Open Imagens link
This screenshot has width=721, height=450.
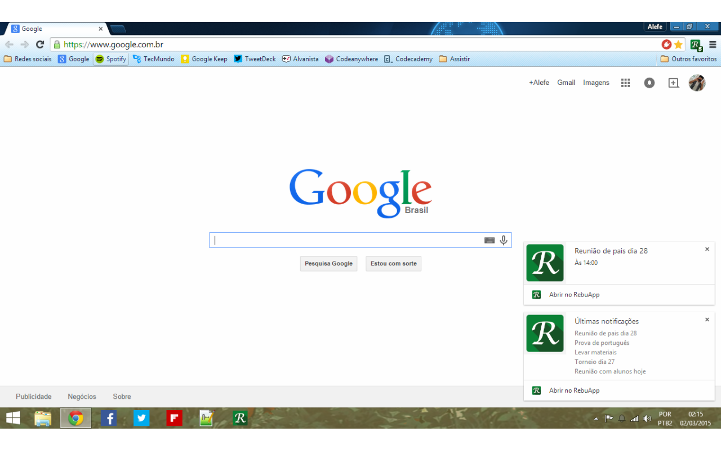[x=596, y=83]
